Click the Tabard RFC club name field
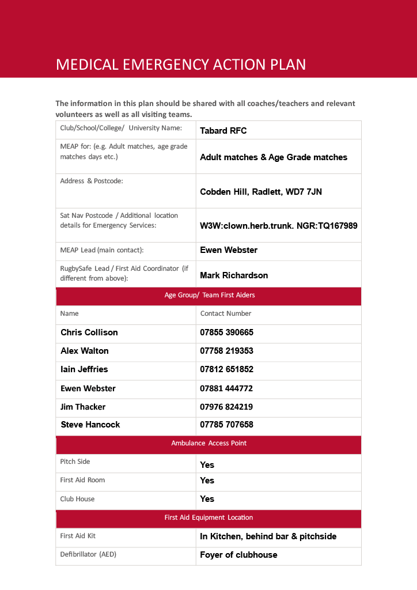Viewport: 417px width, 590px height. click(278, 130)
